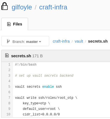
Task: Open craft-infra repository title link
Action: pos(53,7)
